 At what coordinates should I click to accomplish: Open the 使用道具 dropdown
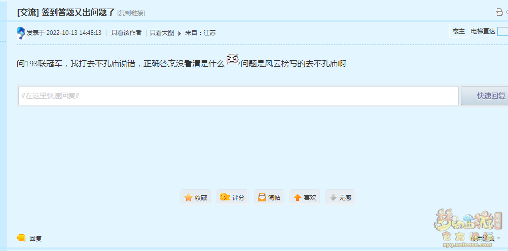tap(483, 238)
